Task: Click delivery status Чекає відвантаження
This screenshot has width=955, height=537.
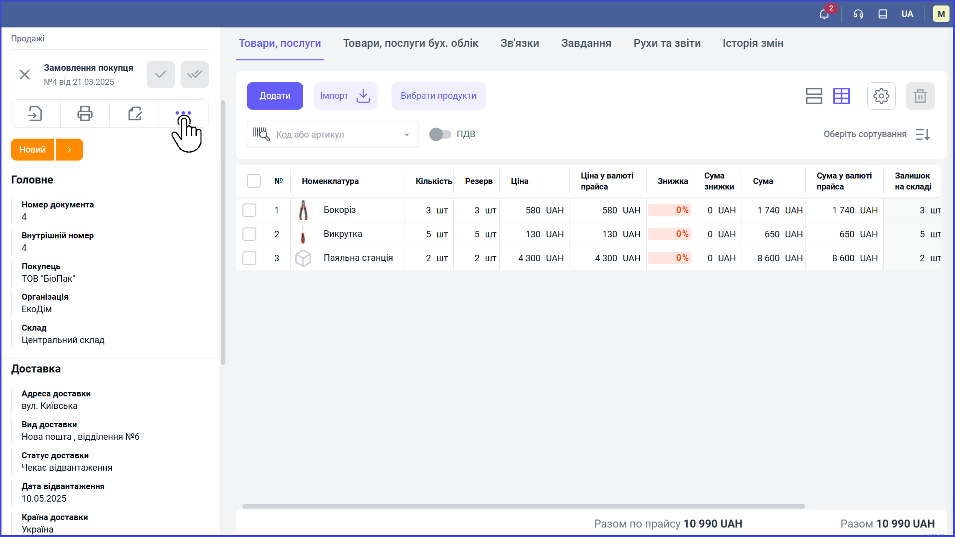Action: [67, 468]
